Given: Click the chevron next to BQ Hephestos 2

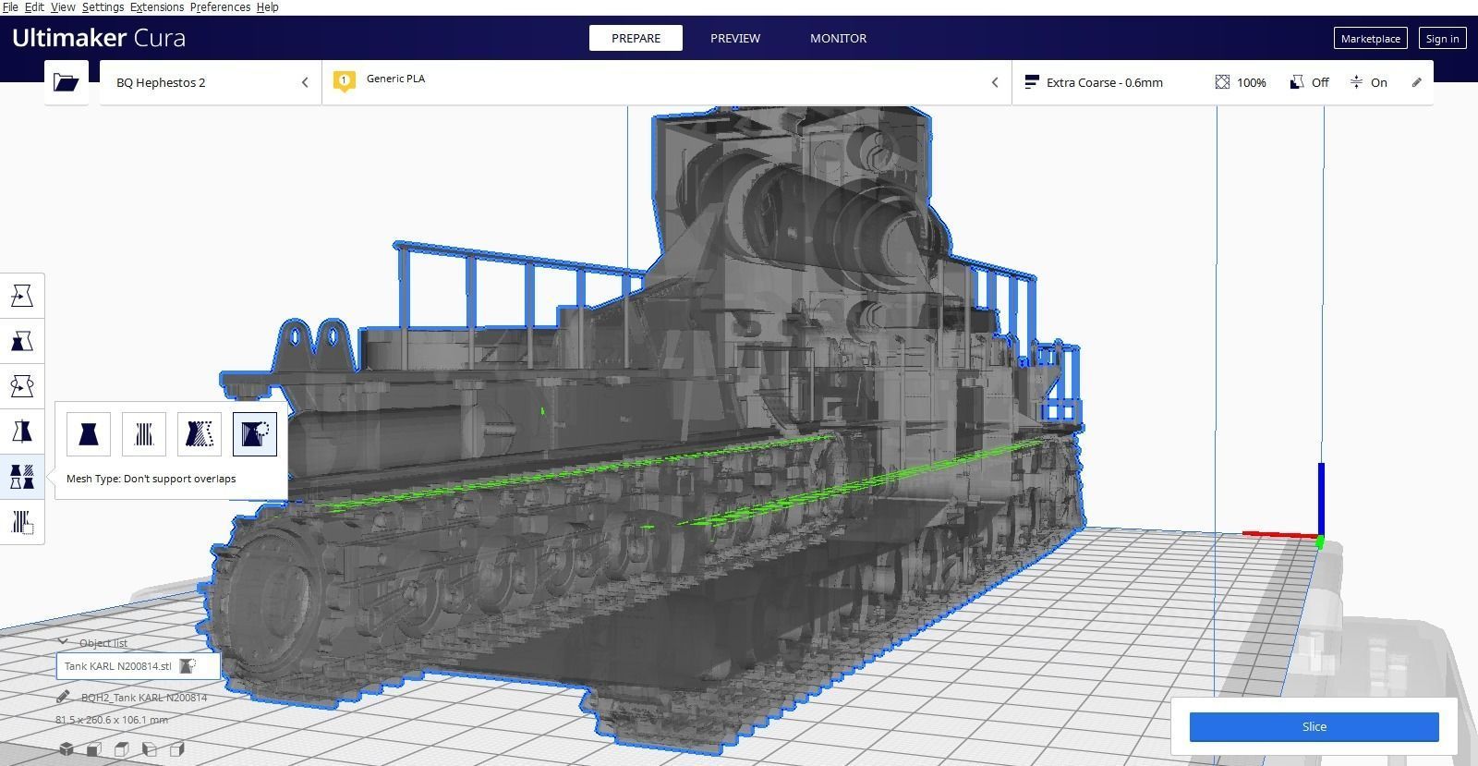Looking at the screenshot, I should click(x=305, y=82).
